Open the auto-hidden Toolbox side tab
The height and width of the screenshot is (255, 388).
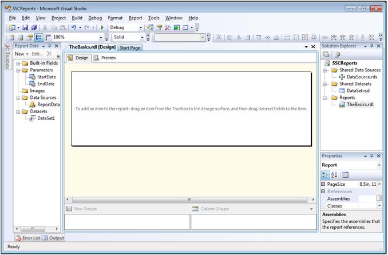point(7,57)
